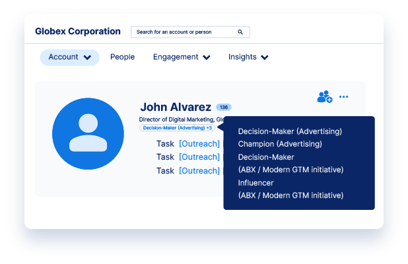
Task: Expand the Insights dropdown chevron
Action: tap(265, 57)
